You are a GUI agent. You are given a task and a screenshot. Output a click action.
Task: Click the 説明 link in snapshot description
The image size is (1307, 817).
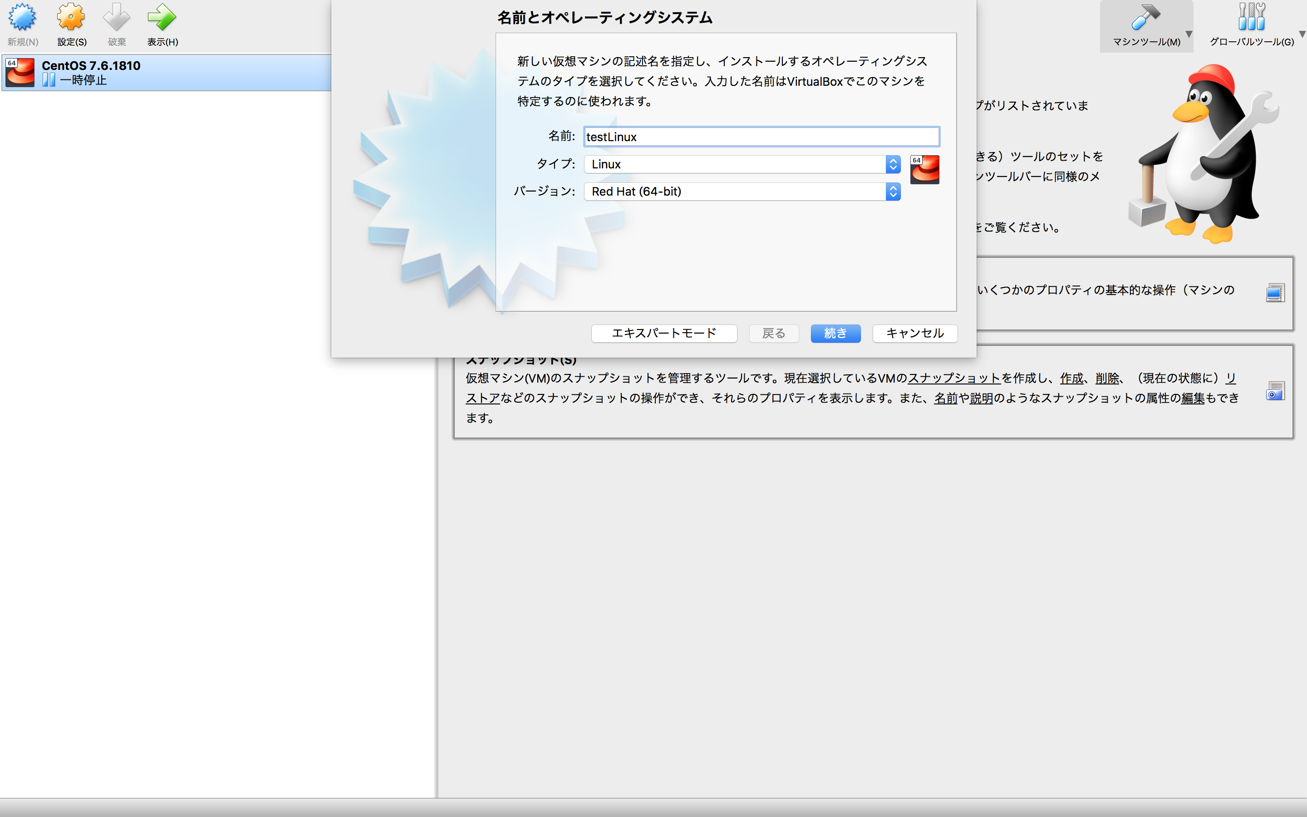981,398
